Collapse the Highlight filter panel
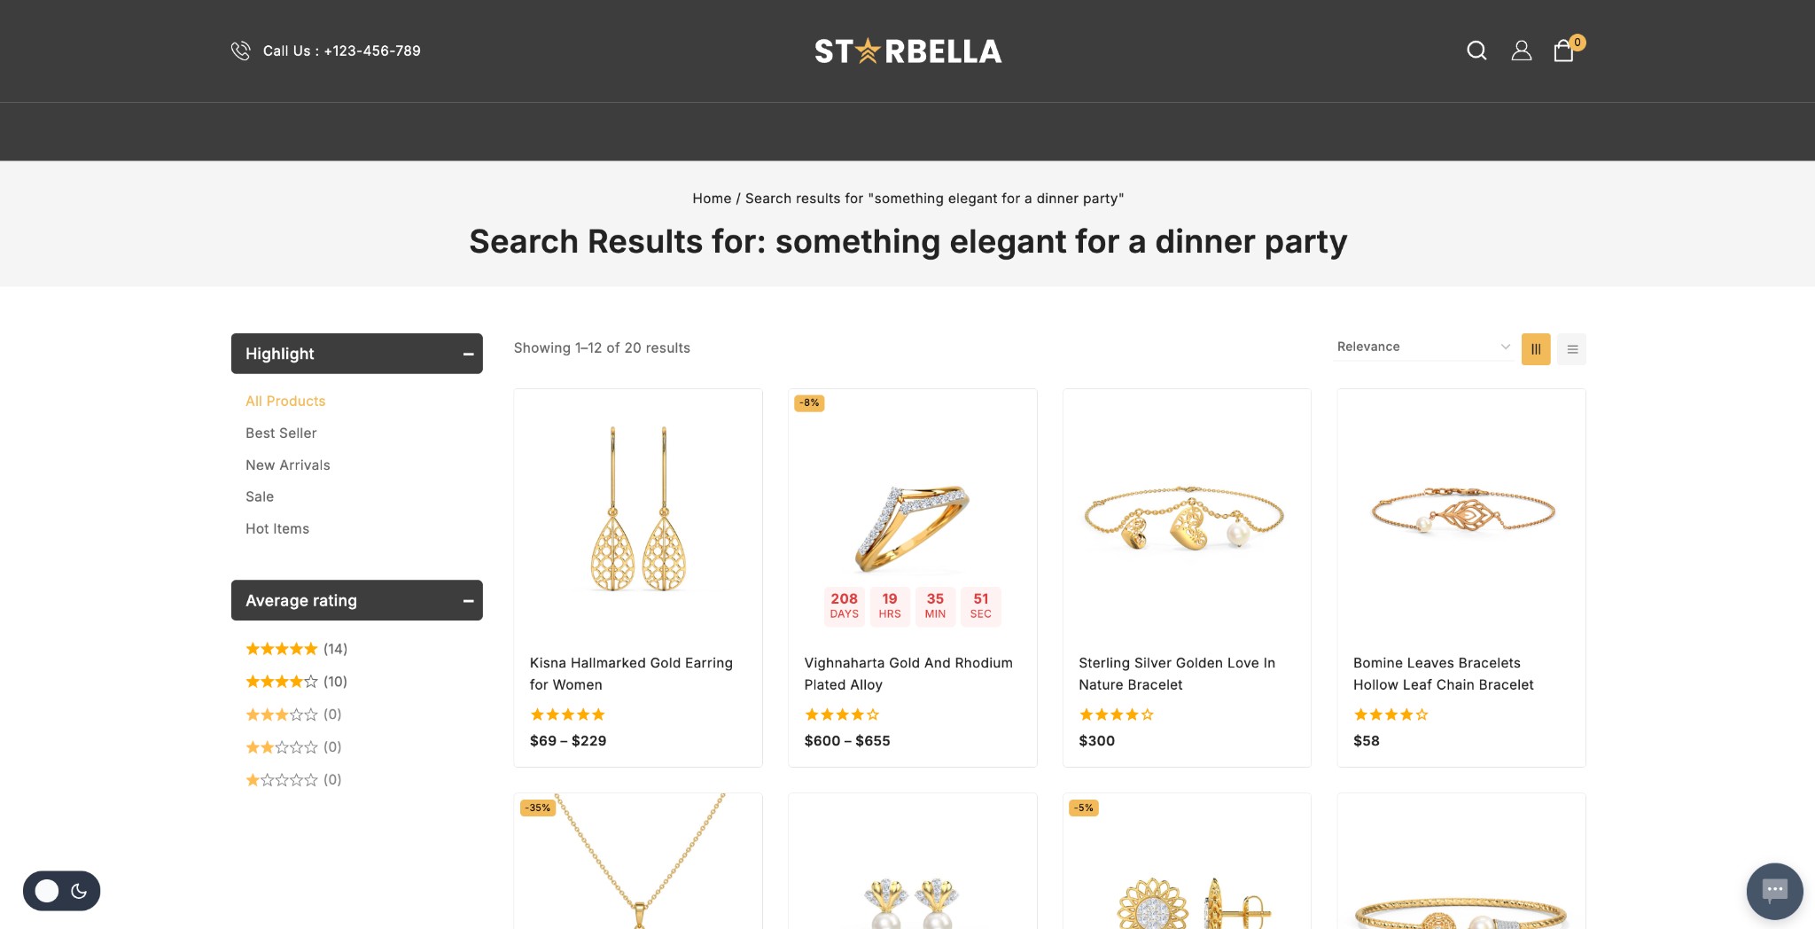The image size is (1815, 929). (x=468, y=354)
